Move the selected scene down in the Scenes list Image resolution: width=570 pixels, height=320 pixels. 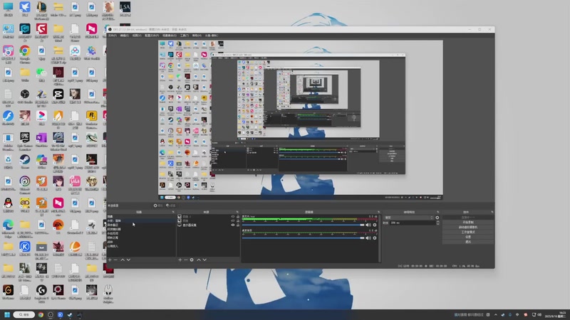(128, 260)
